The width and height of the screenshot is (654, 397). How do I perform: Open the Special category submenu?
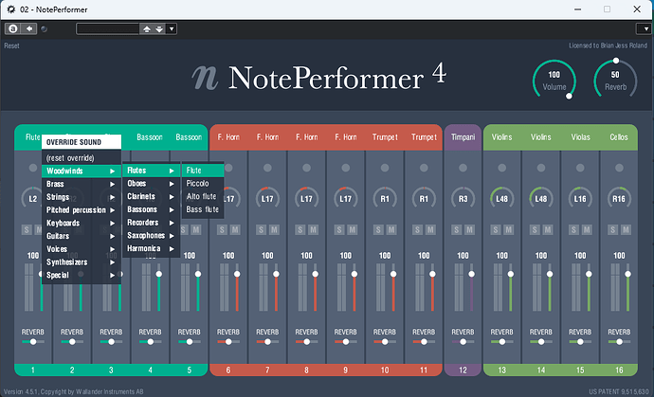tap(82, 275)
